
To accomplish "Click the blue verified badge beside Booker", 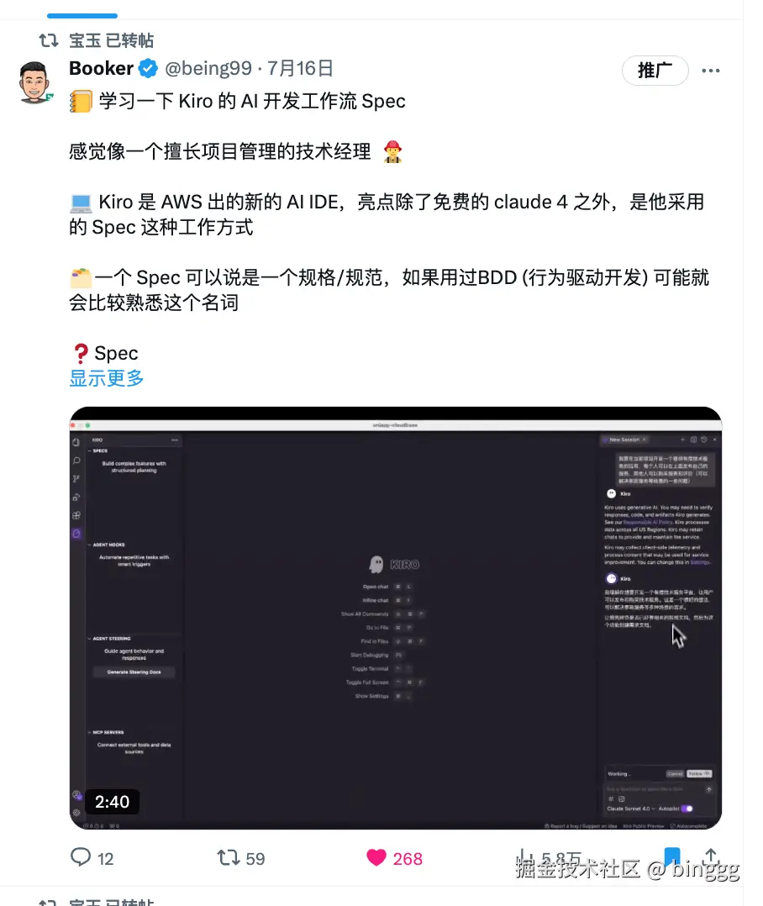I will [149, 68].
